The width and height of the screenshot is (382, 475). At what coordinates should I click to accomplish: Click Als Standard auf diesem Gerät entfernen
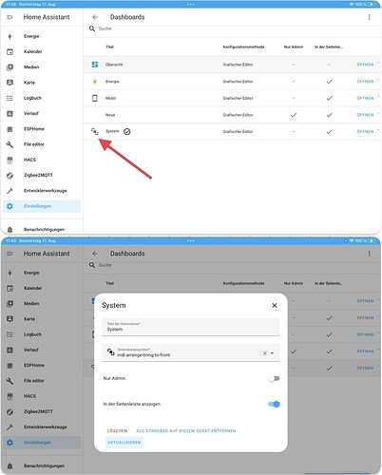pos(186,431)
